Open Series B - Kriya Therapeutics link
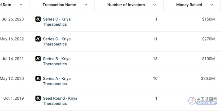The width and height of the screenshot is (221, 111). click(x=57, y=61)
